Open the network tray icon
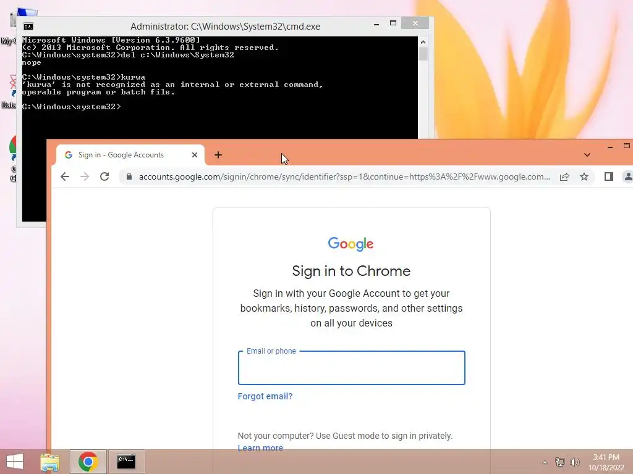 click(560, 462)
